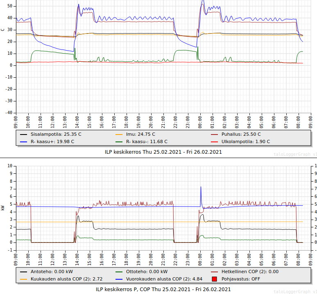The image size is (317, 294).
Task: Click the ILP keskikerros temperature chart title
Action: click(163, 152)
